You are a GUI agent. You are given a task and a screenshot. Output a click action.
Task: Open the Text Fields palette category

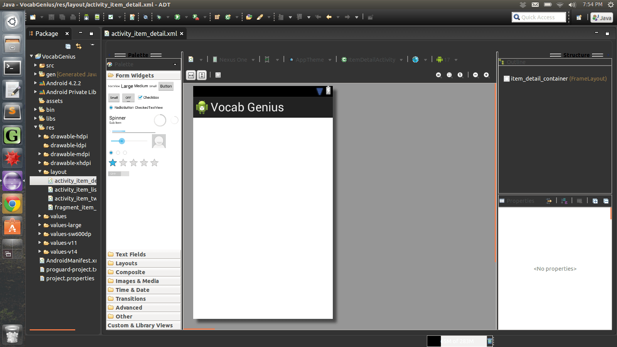[x=143, y=254]
